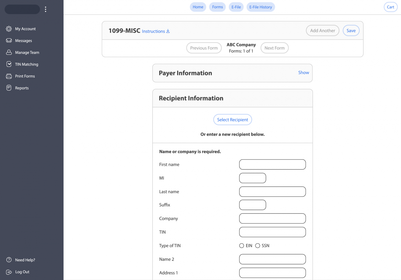Image resolution: width=401 pixels, height=280 pixels.
Task: Open Messages envelope icon in sidebar
Action: (x=9, y=41)
